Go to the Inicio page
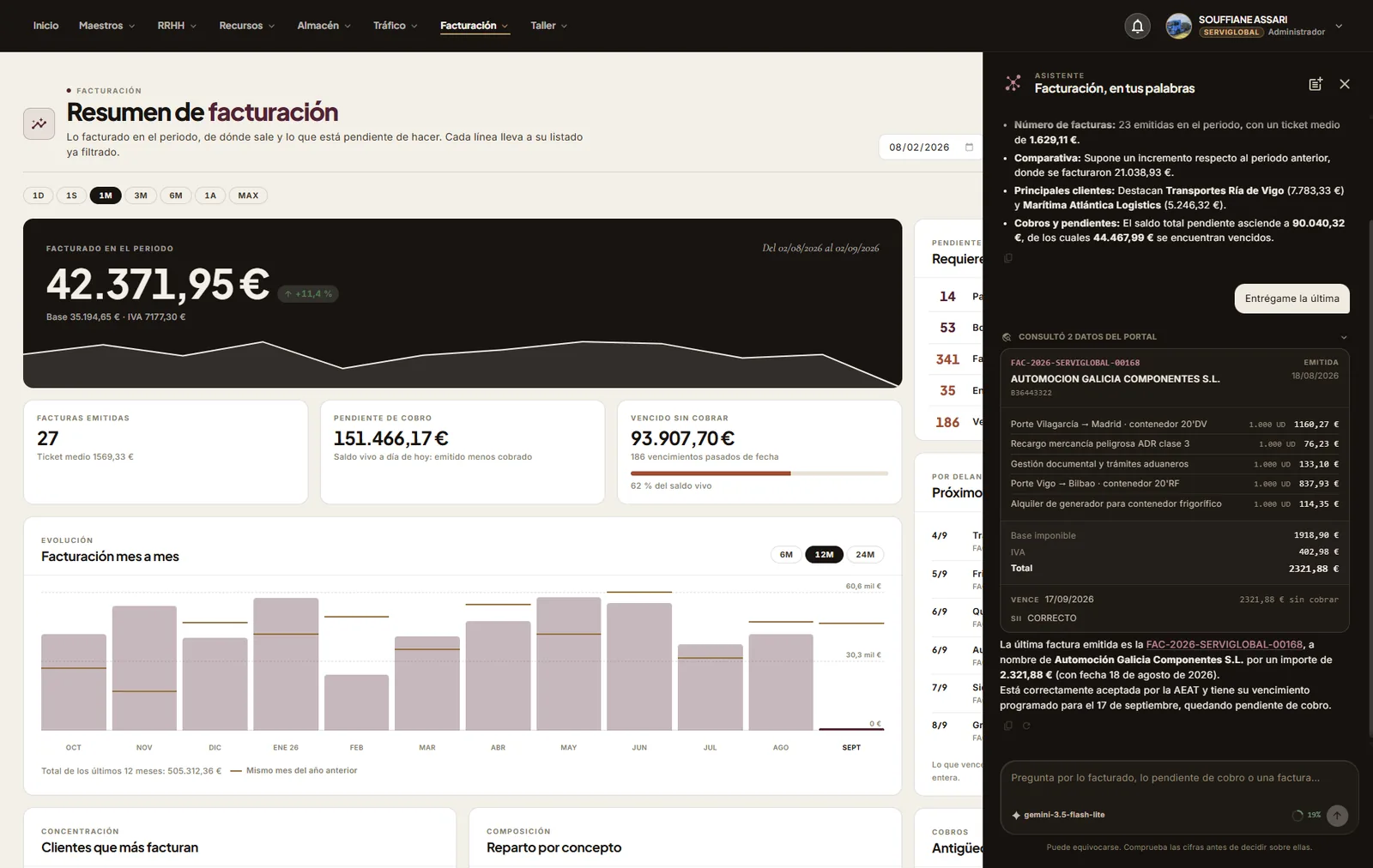The width and height of the screenshot is (1373, 868). tap(45, 26)
